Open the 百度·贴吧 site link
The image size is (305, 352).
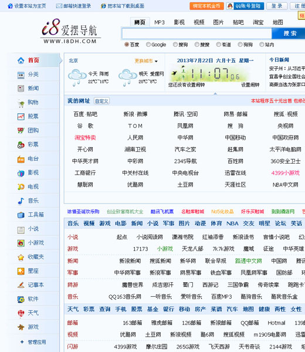pyautogui.click(x=85, y=114)
